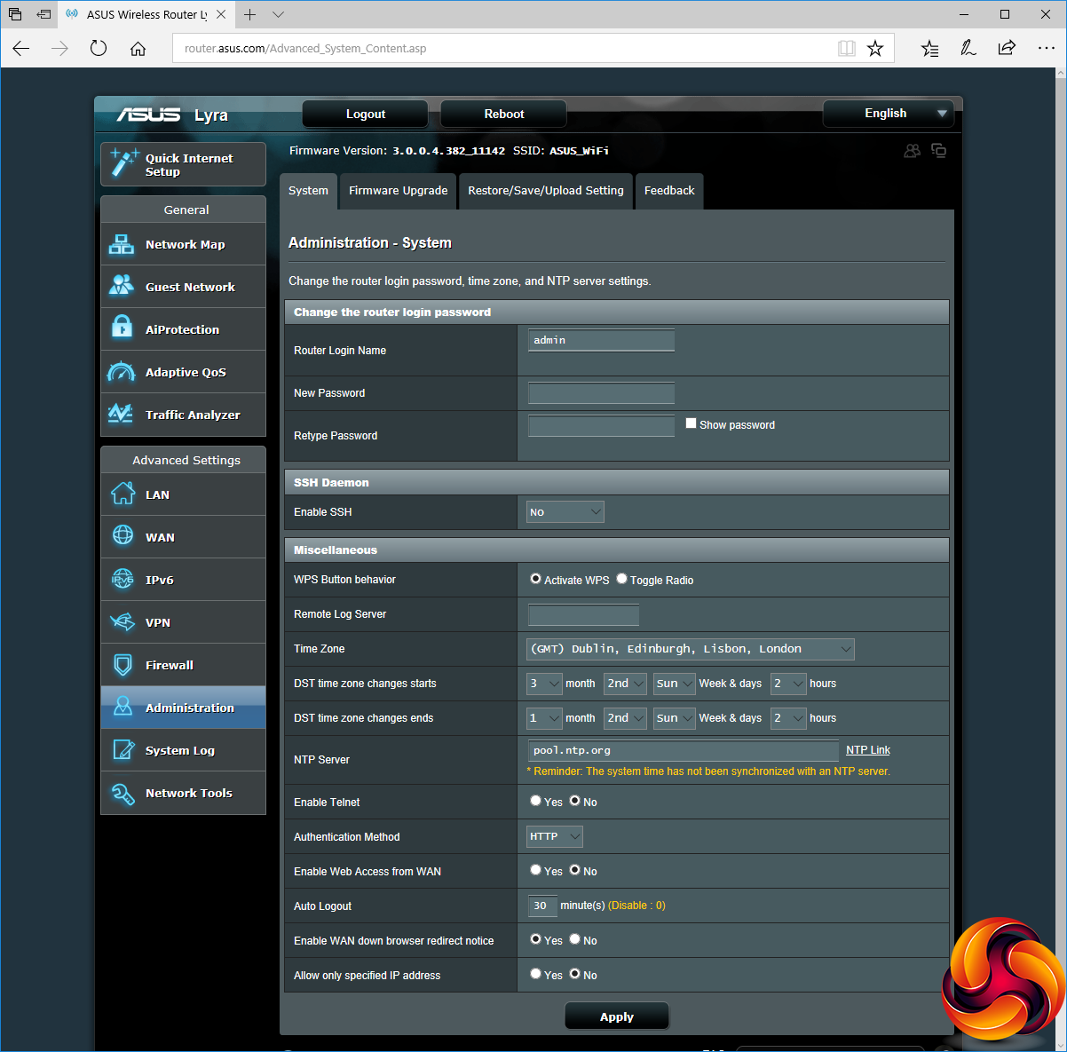
Task: Open the Network Map icon in sidebar
Action: (122, 244)
